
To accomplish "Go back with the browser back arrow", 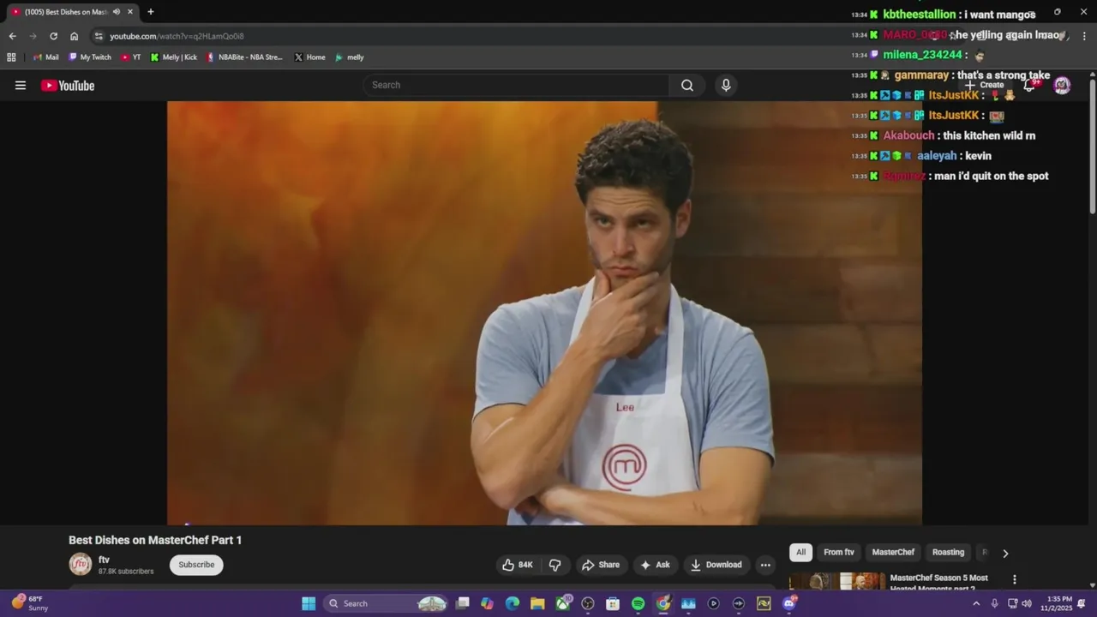I will (12, 36).
